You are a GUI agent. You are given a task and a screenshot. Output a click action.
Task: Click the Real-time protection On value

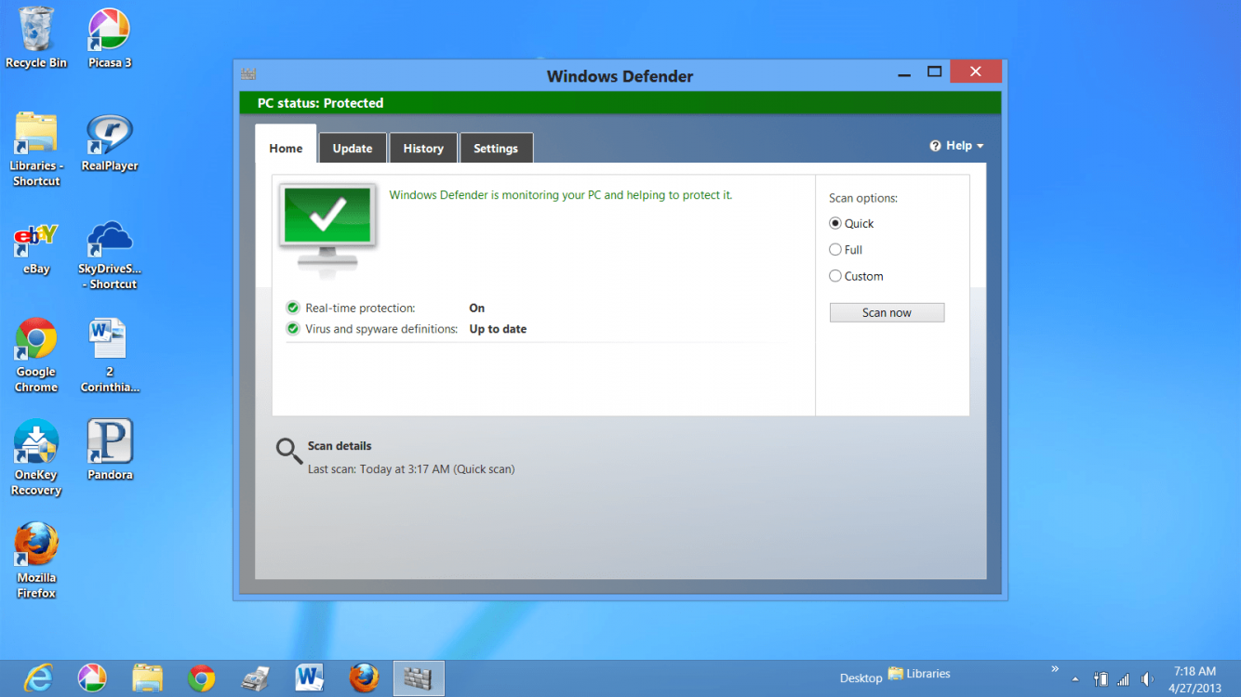tap(476, 308)
